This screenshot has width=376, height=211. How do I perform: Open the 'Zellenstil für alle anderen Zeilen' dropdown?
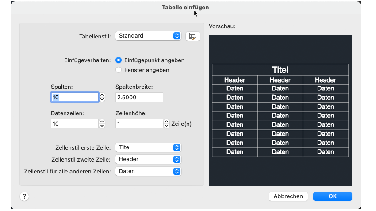tap(148, 171)
